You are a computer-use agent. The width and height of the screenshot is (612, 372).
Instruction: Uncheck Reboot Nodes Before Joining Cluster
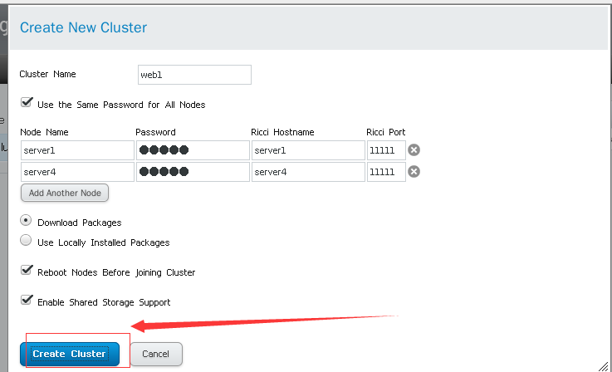click(27, 272)
